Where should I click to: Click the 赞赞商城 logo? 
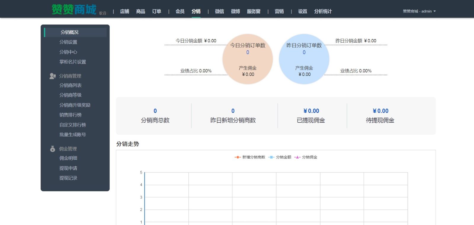(x=74, y=10)
